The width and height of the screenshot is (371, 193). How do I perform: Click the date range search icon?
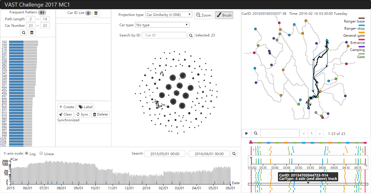pyautogui.click(x=234, y=154)
